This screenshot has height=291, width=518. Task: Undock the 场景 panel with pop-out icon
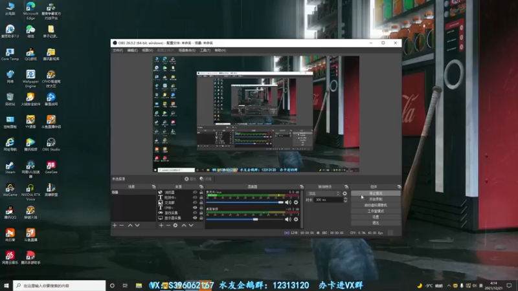(x=153, y=187)
